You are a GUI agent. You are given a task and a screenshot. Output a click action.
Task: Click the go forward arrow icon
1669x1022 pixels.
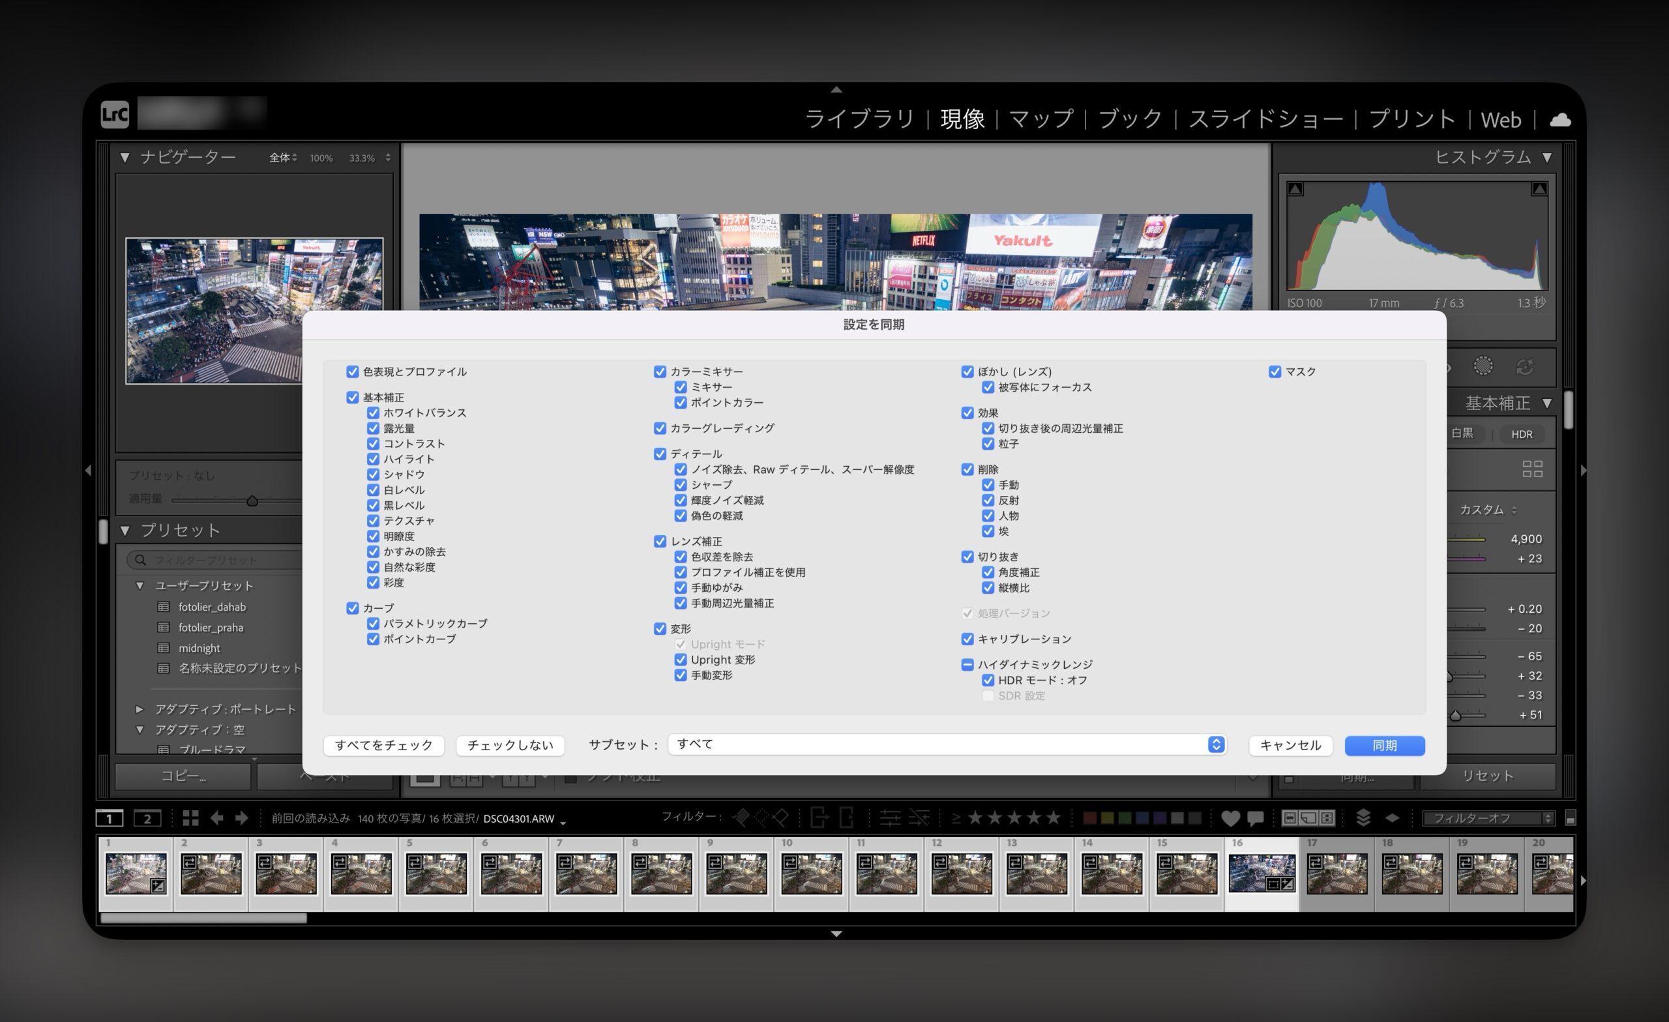[242, 818]
